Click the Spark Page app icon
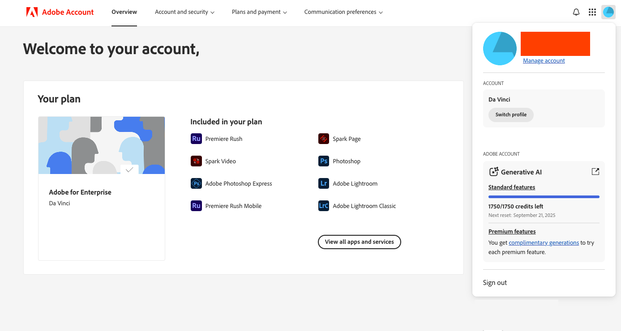 [x=324, y=139]
